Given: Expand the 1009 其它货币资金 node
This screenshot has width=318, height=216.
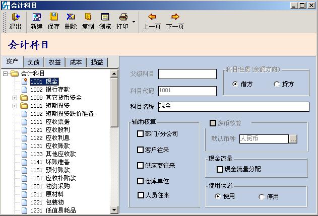Looking at the screenshot, I should pos(15,98).
